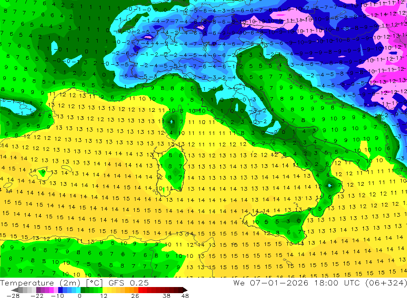Click the gray left arrow cap of the color scale
The image size is (407, 298).
coord(15,290)
